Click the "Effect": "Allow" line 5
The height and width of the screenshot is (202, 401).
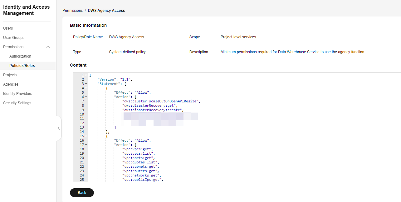pos(133,93)
